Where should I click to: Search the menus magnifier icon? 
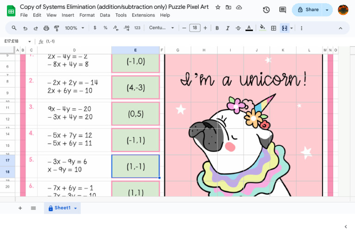click(x=14, y=28)
